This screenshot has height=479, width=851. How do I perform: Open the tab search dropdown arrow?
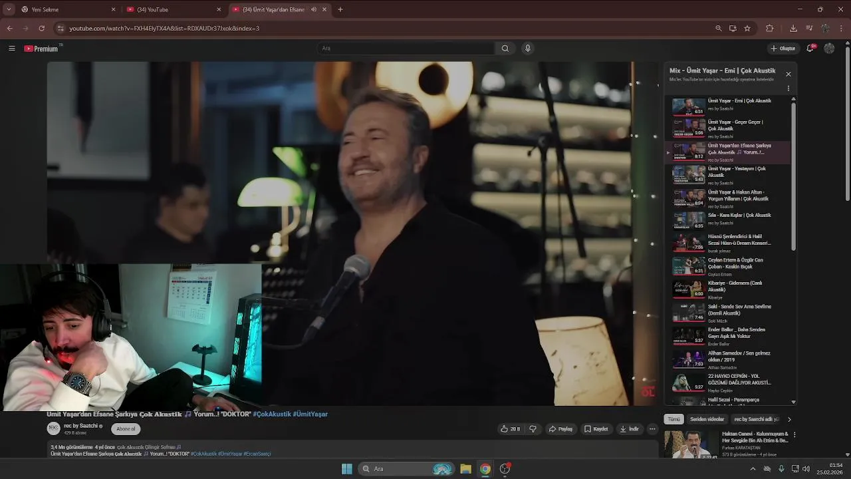pos(8,9)
